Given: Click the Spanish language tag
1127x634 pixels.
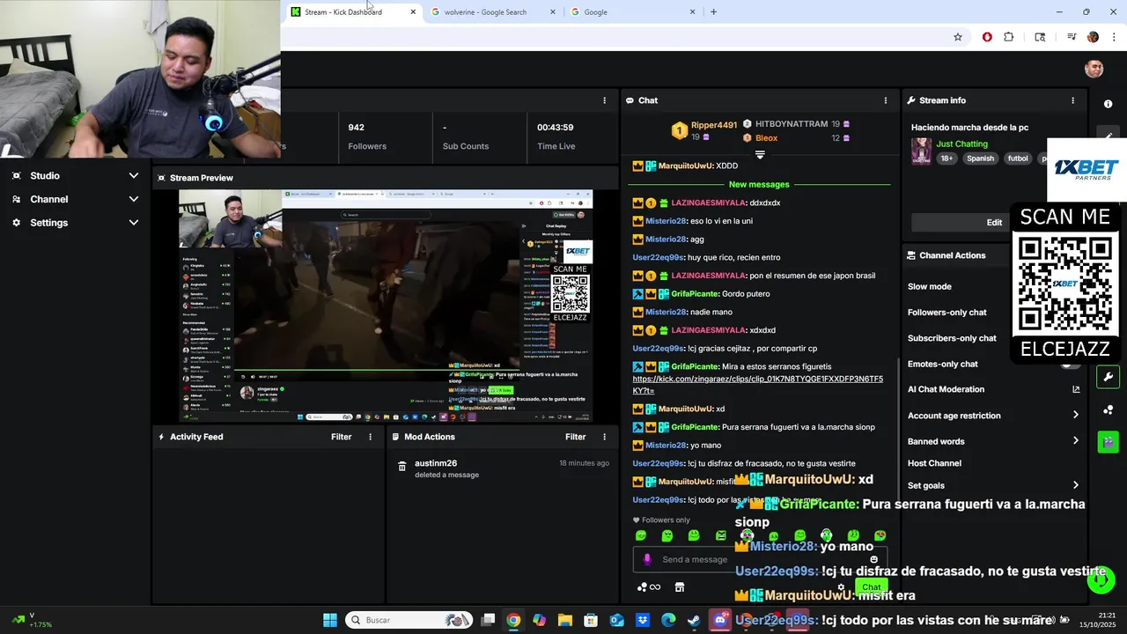Looking at the screenshot, I should point(980,158).
